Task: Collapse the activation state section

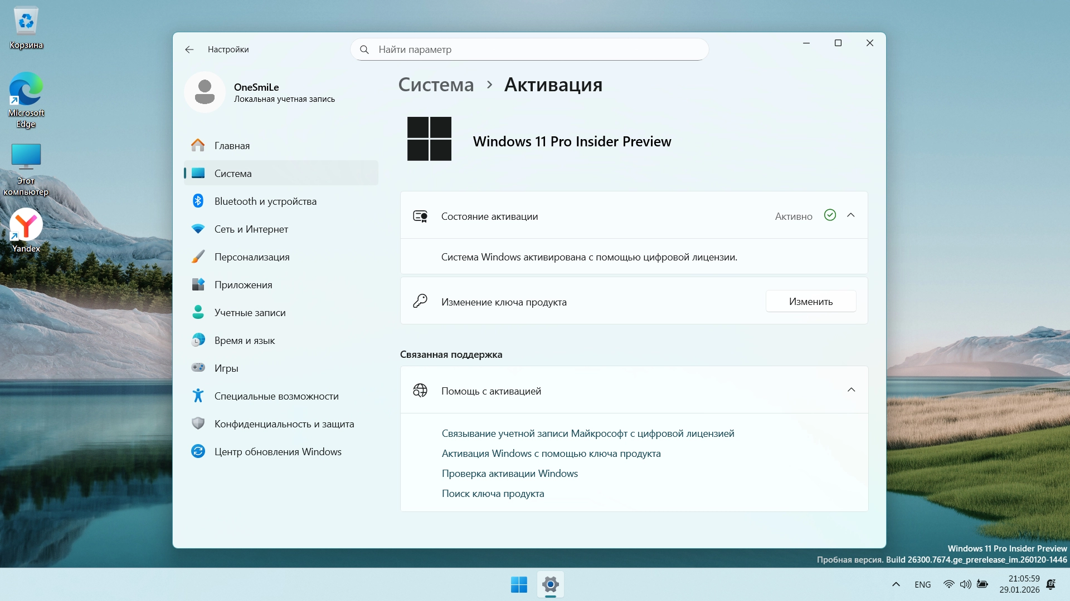Action: [x=850, y=215]
